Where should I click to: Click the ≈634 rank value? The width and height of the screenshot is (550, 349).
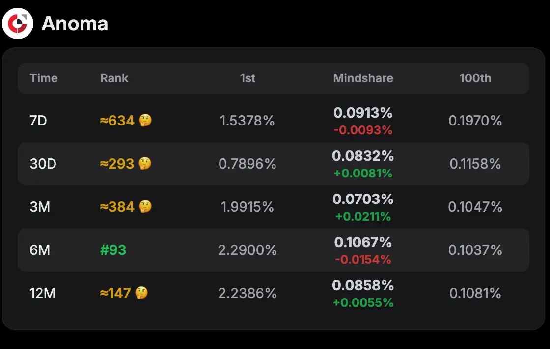(x=117, y=121)
